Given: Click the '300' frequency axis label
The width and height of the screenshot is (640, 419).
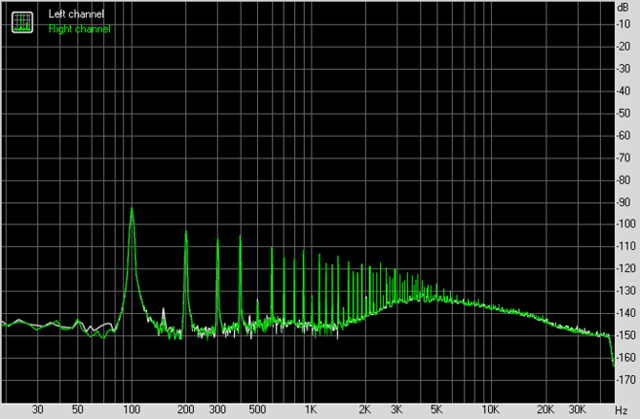Looking at the screenshot, I should pyautogui.click(x=217, y=409).
